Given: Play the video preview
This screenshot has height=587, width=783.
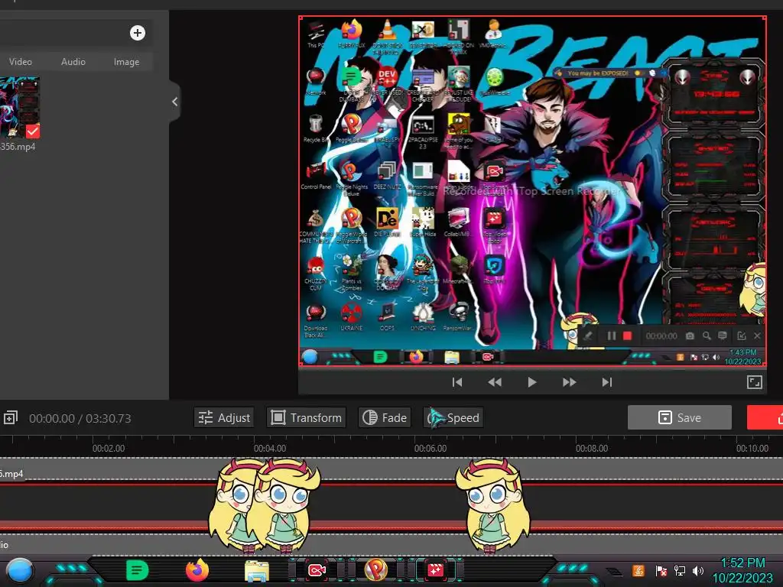Looking at the screenshot, I should [532, 382].
